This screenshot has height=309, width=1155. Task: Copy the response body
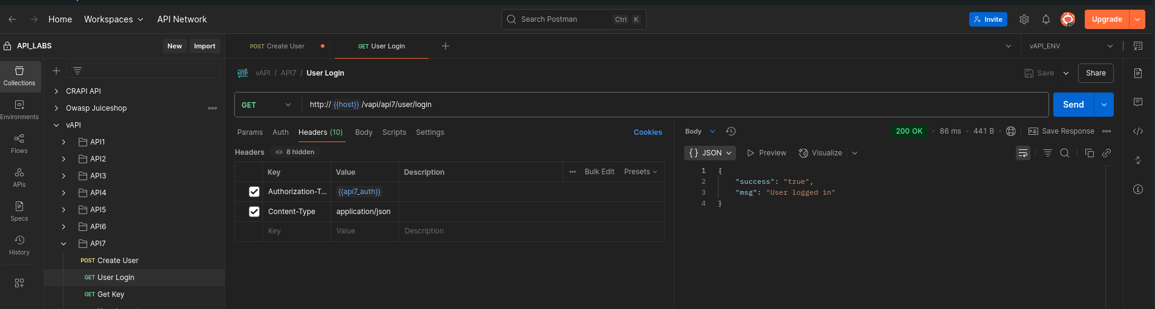(1090, 153)
